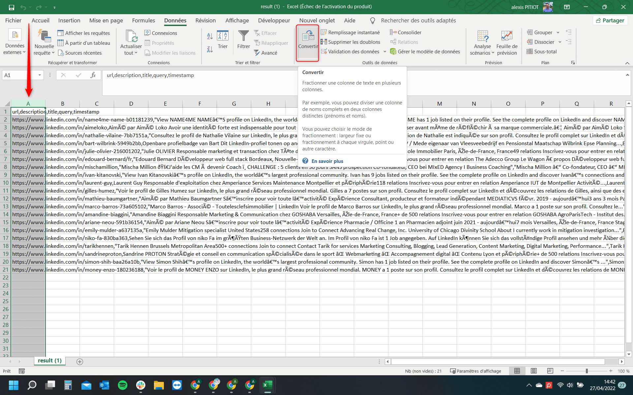Switch to Page Layout view
Image resolution: width=633 pixels, height=395 pixels.
click(533, 371)
